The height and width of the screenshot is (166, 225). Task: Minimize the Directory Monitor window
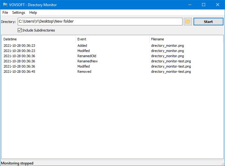pyautogui.click(x=190, y=5)
